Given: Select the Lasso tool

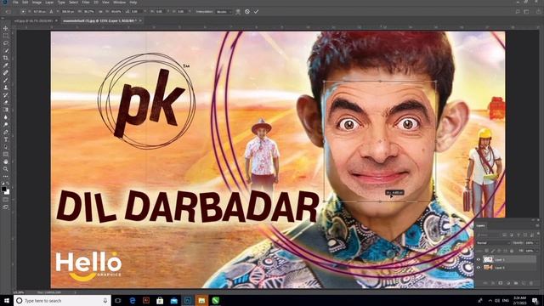Looking at the screenshot, I should pos(6,43).
